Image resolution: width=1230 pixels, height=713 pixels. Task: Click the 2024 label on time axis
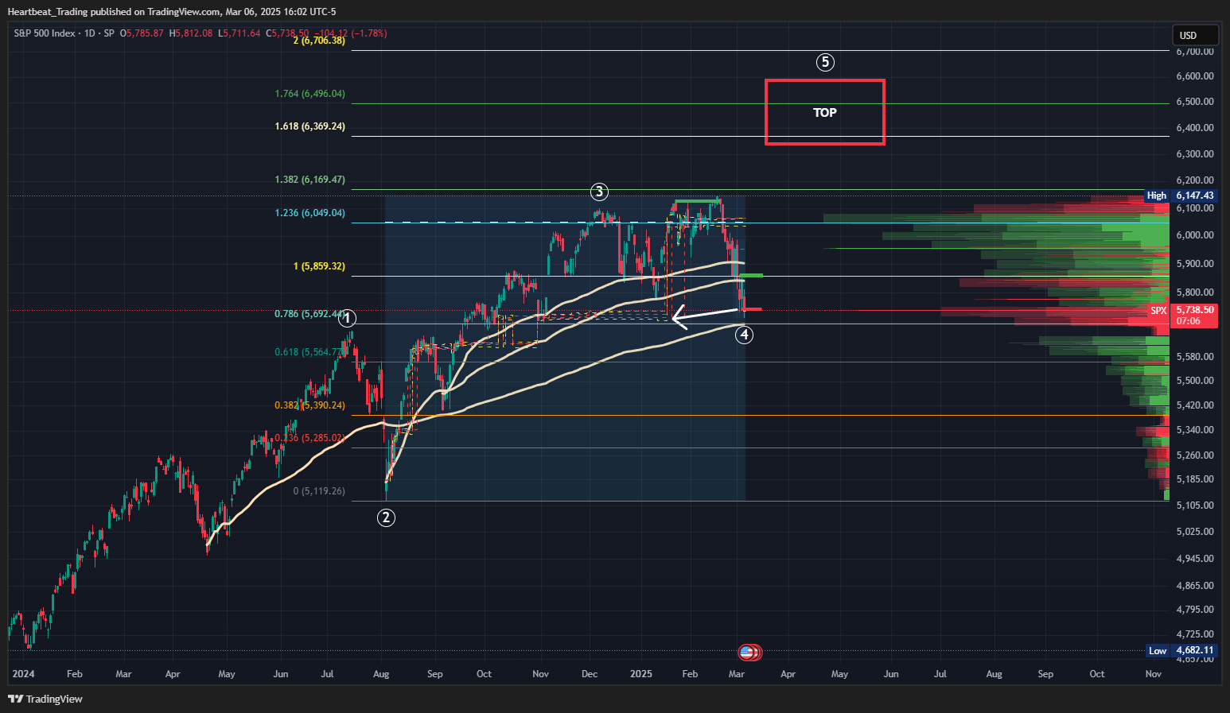[24, 674]
